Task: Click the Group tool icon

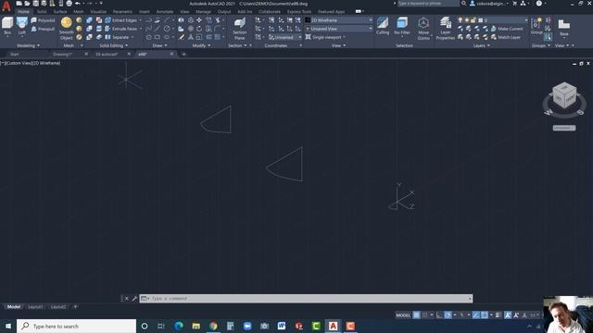Action: click(536, 26)
